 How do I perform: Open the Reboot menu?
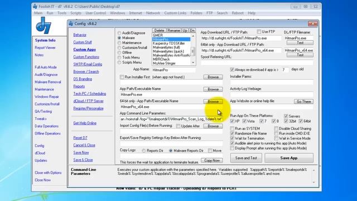click(238, 13)
